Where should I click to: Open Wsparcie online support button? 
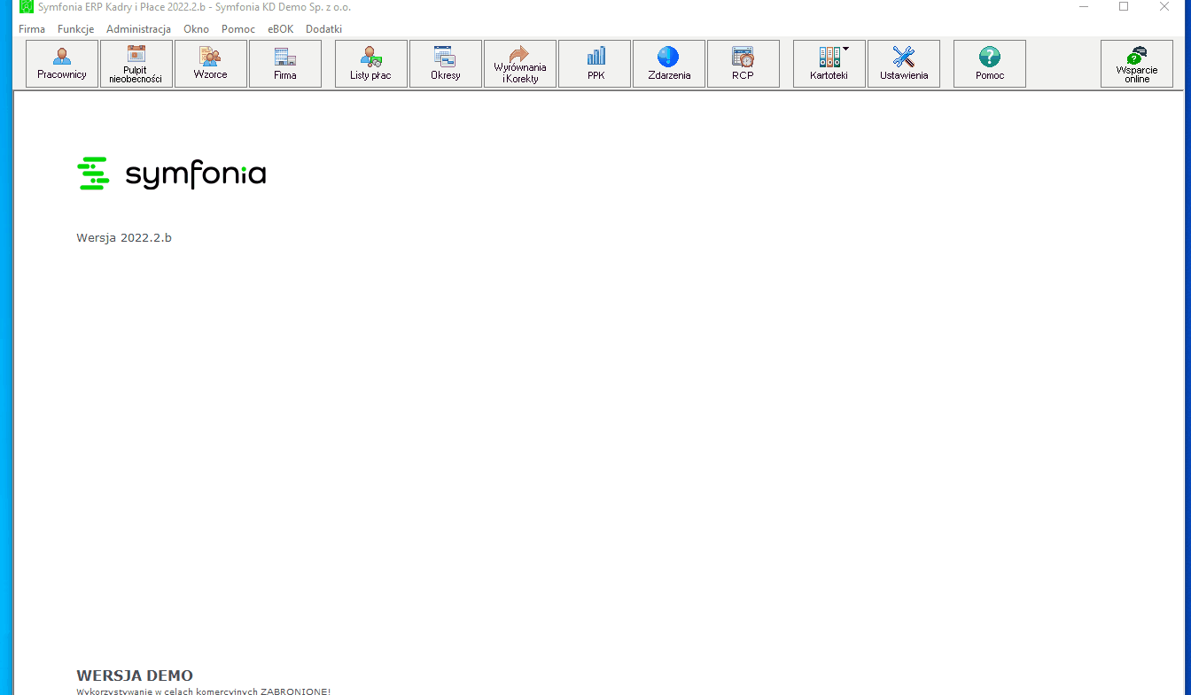click(x=1137, y=64)
